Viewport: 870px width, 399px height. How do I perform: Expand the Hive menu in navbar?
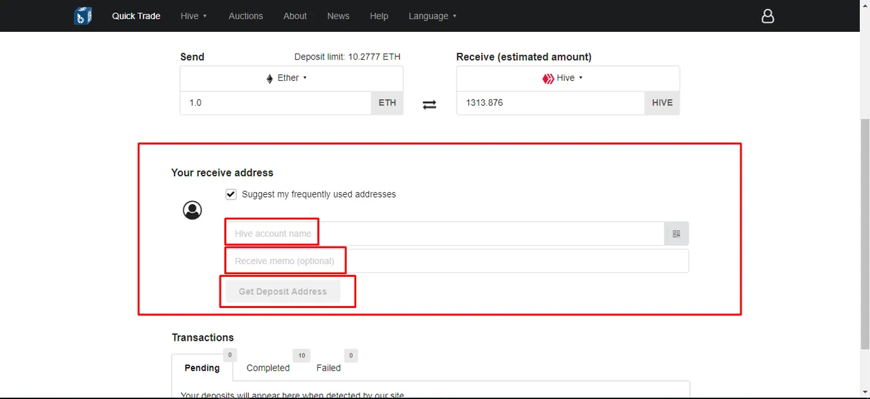(194, 16)
